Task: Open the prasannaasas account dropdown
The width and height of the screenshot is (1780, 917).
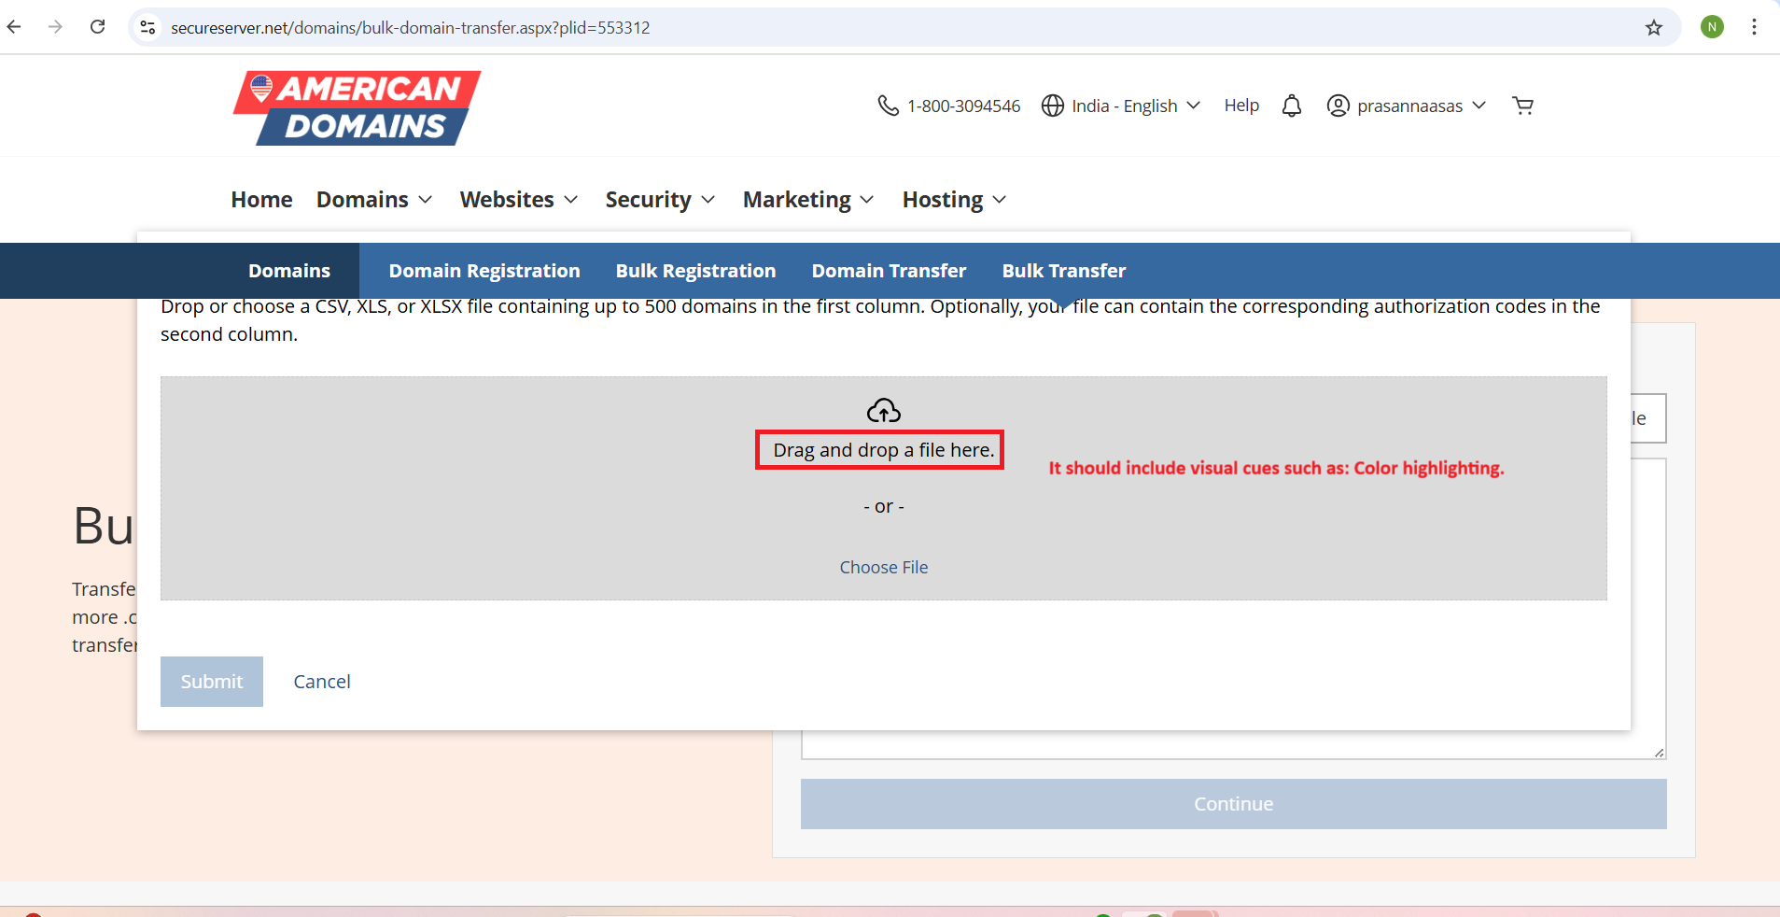Action: [x=1406, y=106]
